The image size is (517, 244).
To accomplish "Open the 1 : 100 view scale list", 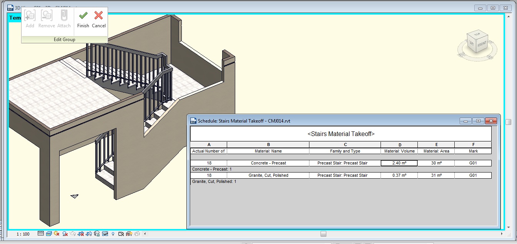I will 24,234.
